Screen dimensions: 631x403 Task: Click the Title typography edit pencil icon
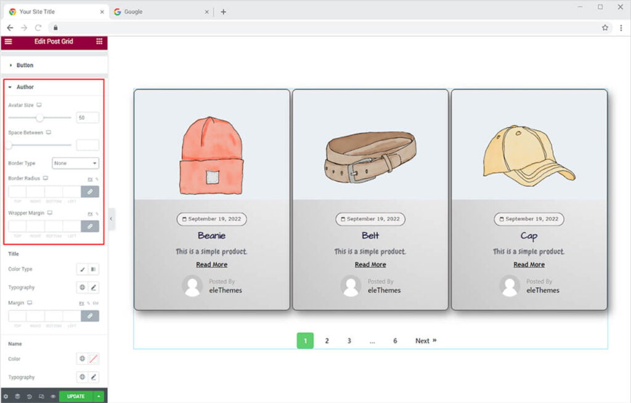(94, 287)
